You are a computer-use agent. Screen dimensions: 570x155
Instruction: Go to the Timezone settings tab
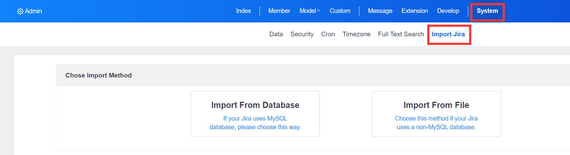[356, 34]
